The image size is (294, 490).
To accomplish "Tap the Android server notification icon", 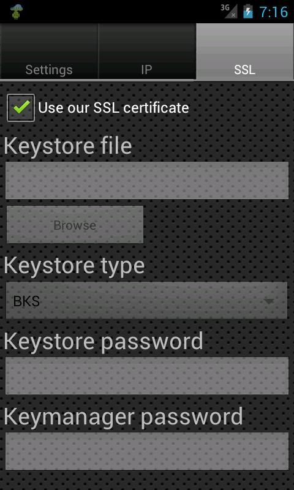I will tap(16, 12).
